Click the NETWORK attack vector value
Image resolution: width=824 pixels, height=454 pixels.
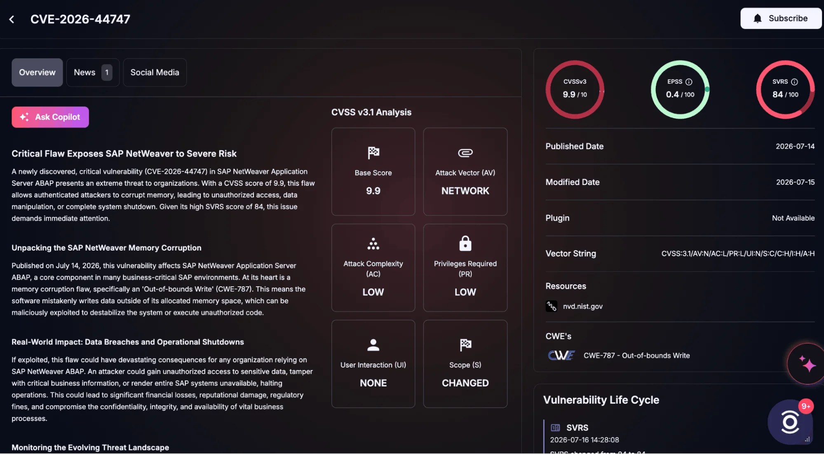(465, 191)
